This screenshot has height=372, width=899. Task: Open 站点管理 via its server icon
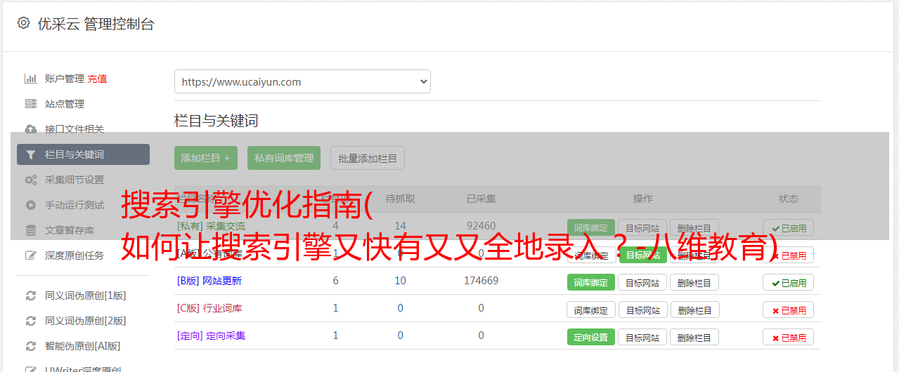pyautogui.click(x=31, y=104)
